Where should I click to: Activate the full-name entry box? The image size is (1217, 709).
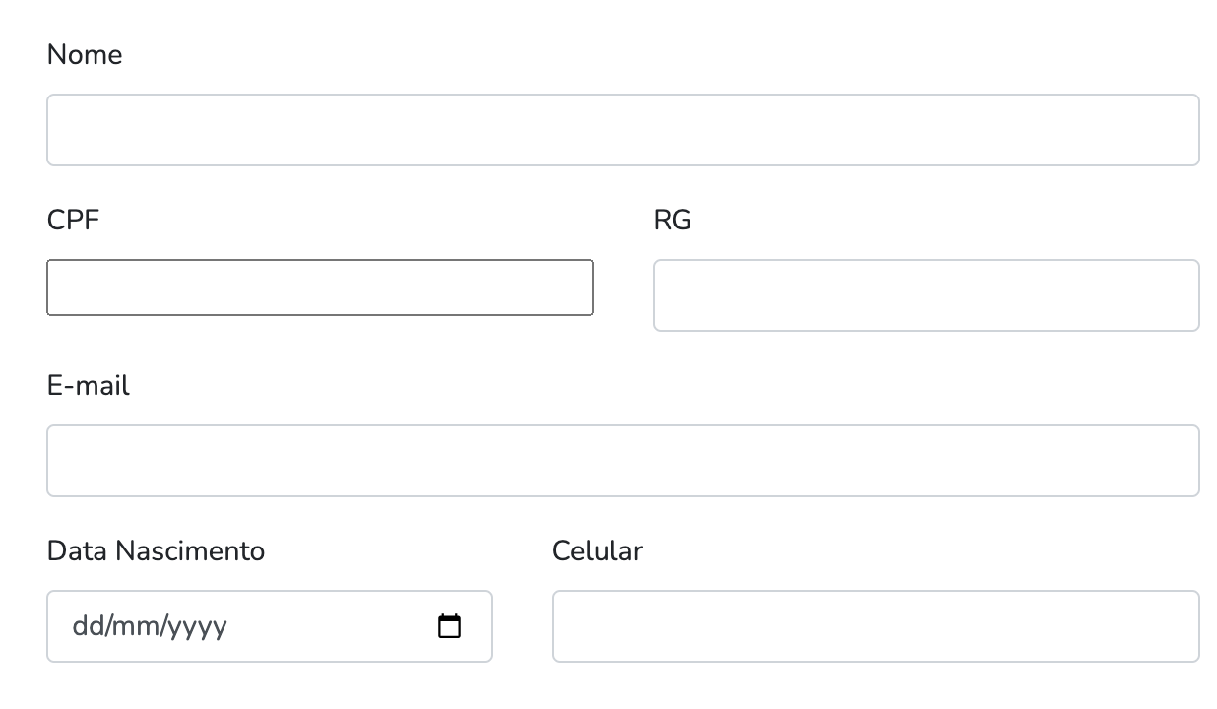622,130
